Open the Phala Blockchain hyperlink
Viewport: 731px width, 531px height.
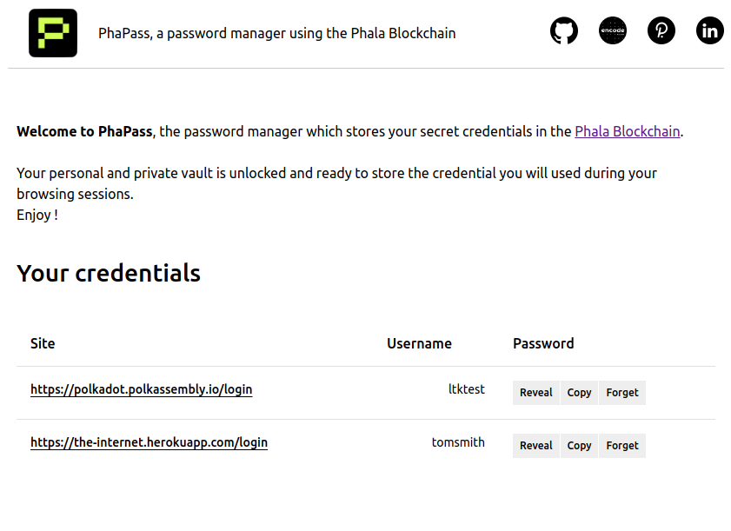(x=627, y=132)
